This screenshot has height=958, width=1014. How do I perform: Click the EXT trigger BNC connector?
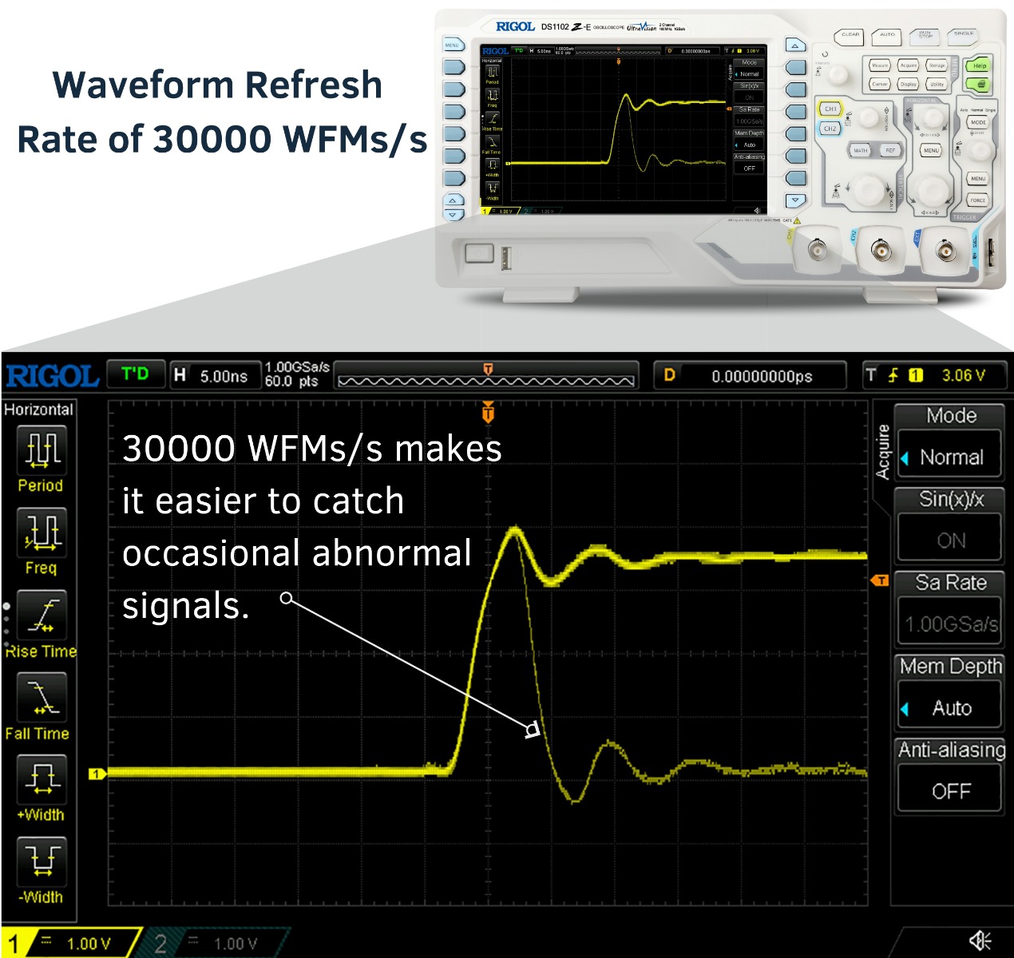tap(945, 251)
